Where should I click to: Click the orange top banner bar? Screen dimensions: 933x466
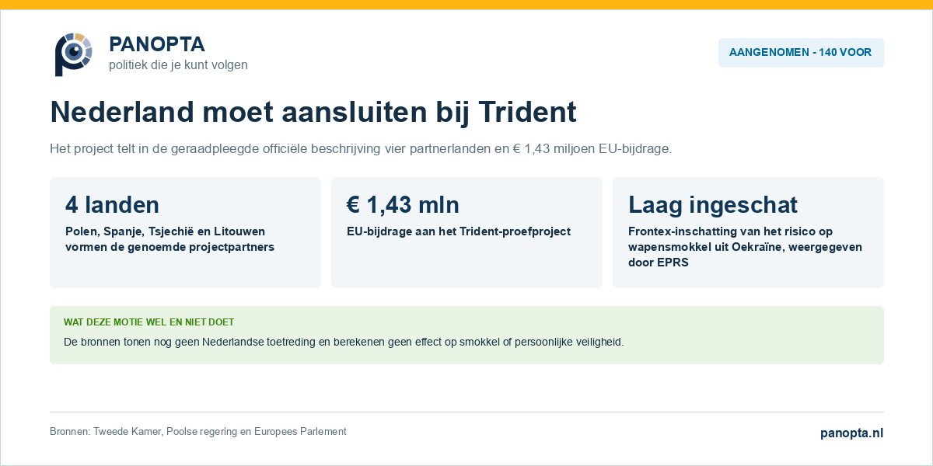click(466, 5)
